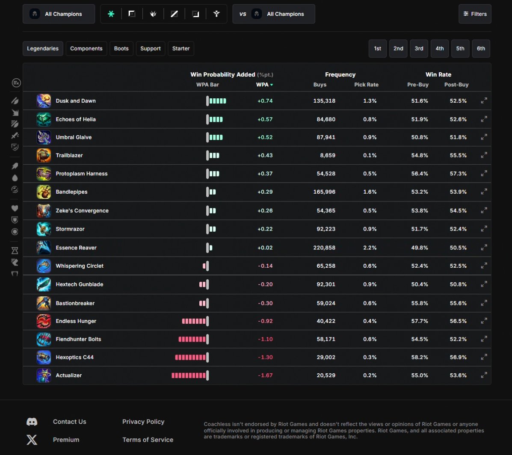Click the Hexoptics C44 item name
Viewport: 512px width, 455px height.
[74, 357]
